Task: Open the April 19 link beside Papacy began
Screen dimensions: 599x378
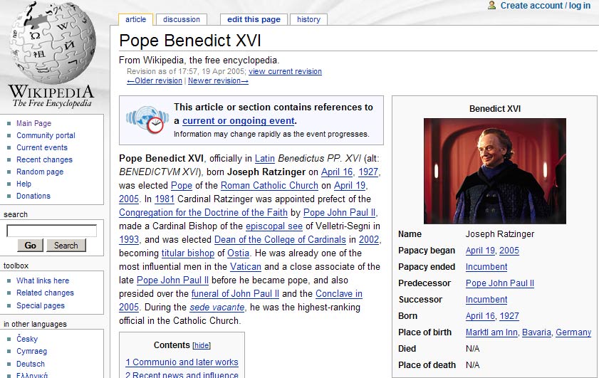Action: pos(480,251)
